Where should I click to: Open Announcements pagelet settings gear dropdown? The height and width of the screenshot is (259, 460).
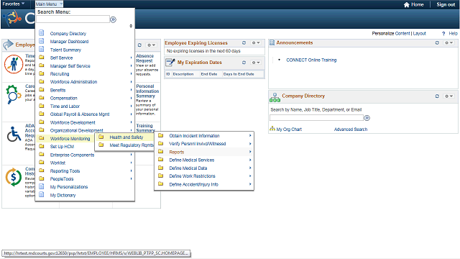[448, 43]
